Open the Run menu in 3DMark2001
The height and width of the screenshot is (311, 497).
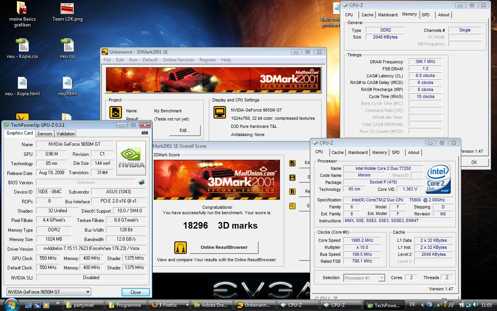133,60
